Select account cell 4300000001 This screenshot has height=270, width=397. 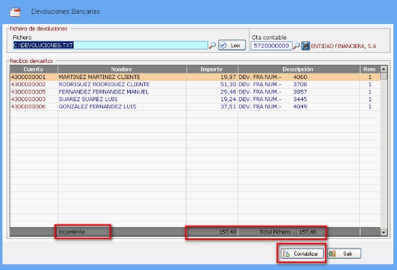point(28,77)
